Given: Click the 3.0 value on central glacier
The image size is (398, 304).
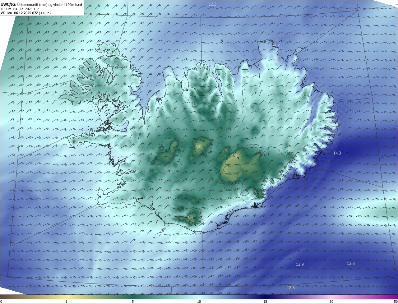Looking at the screenshot, I should pyautogui.click(x=198, y=146).
